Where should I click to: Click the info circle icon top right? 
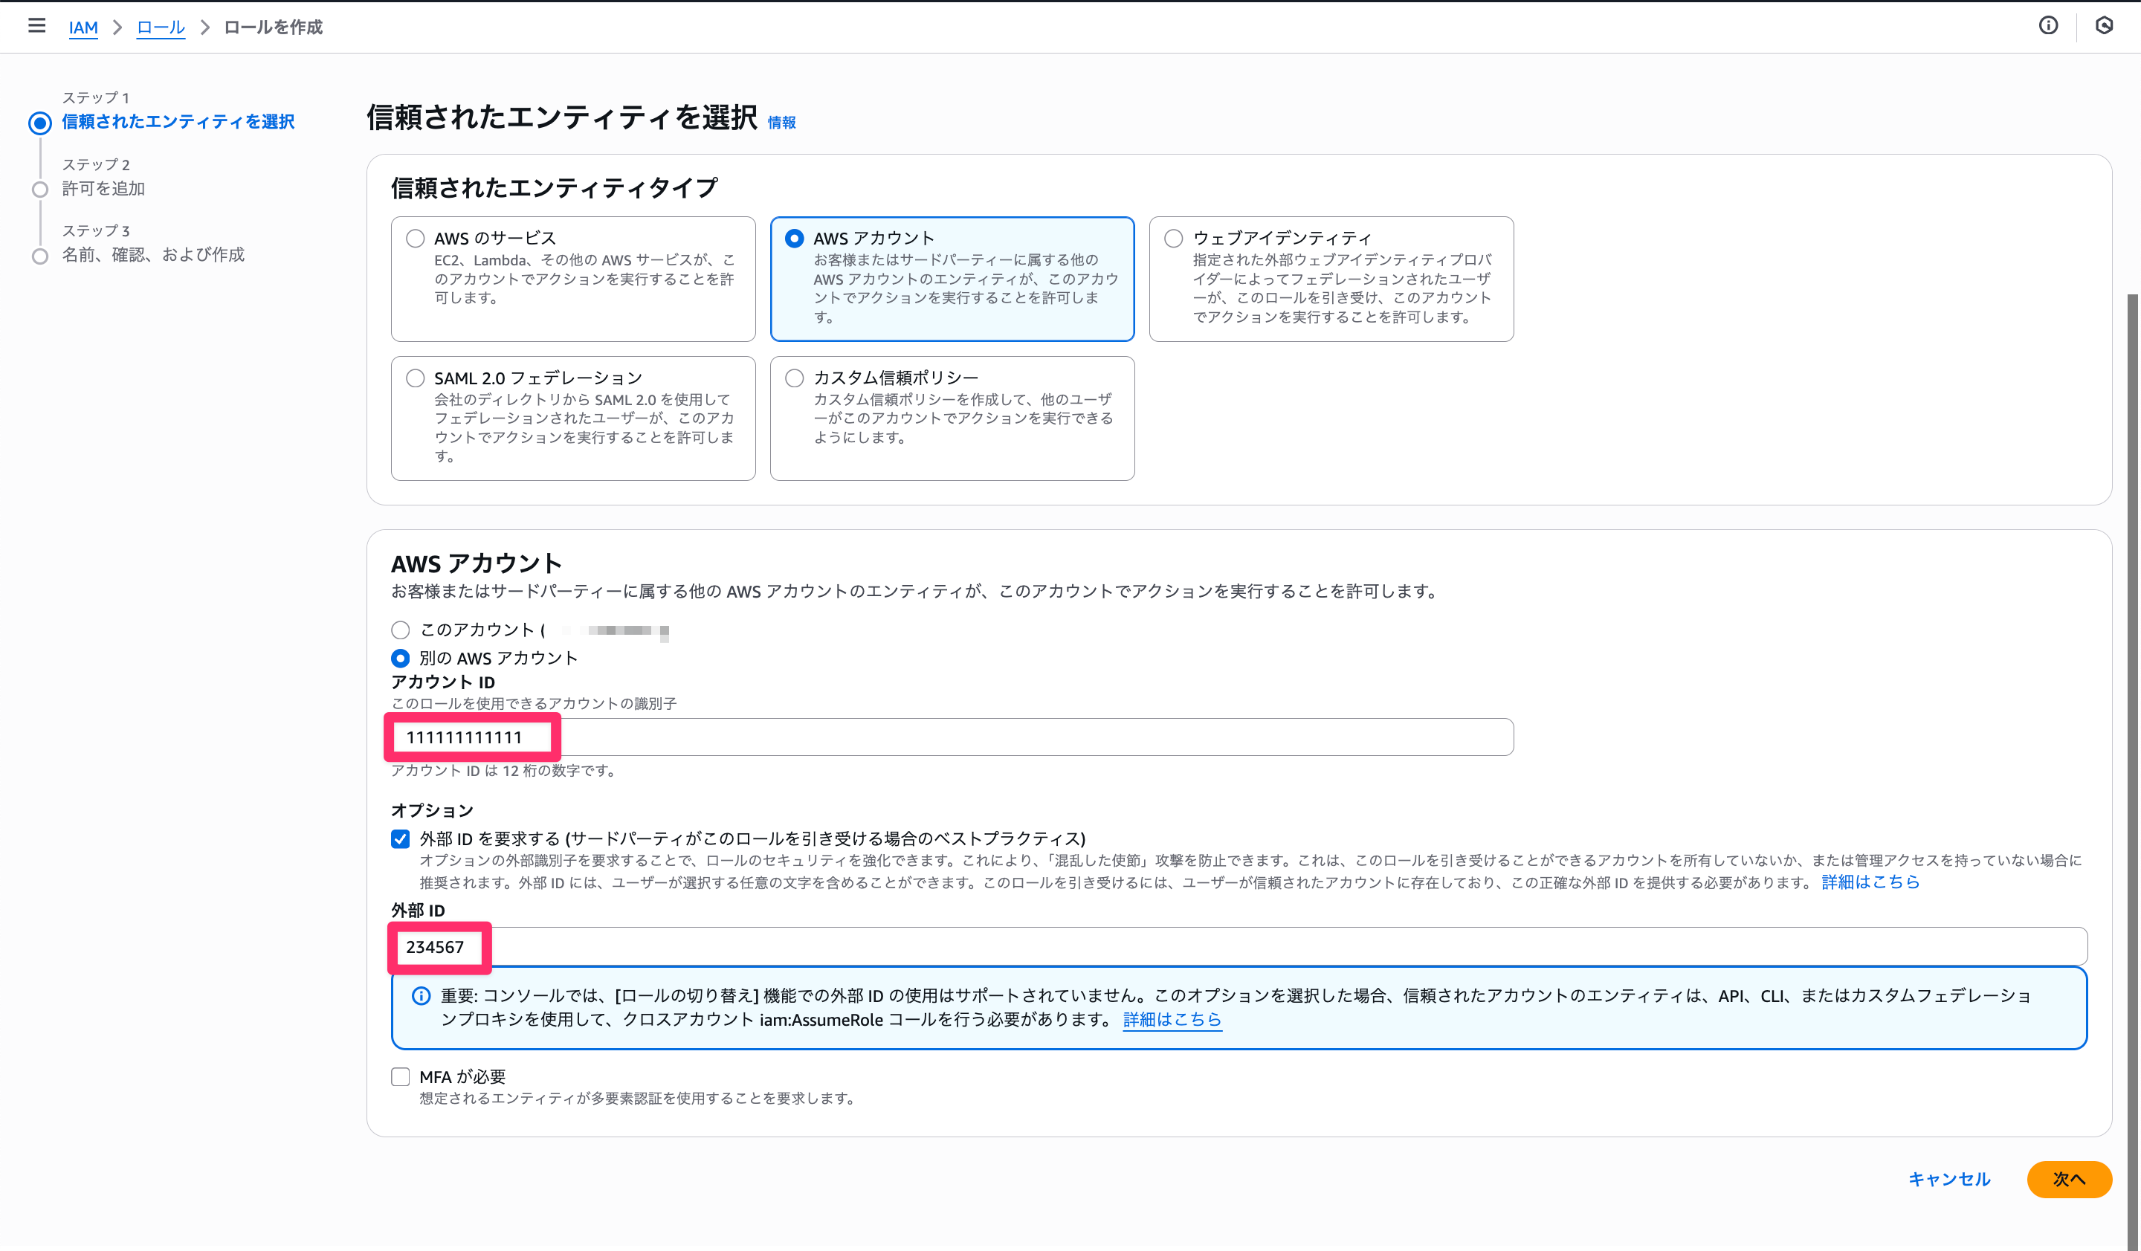pyautogui.click(x=2047, y=25)
